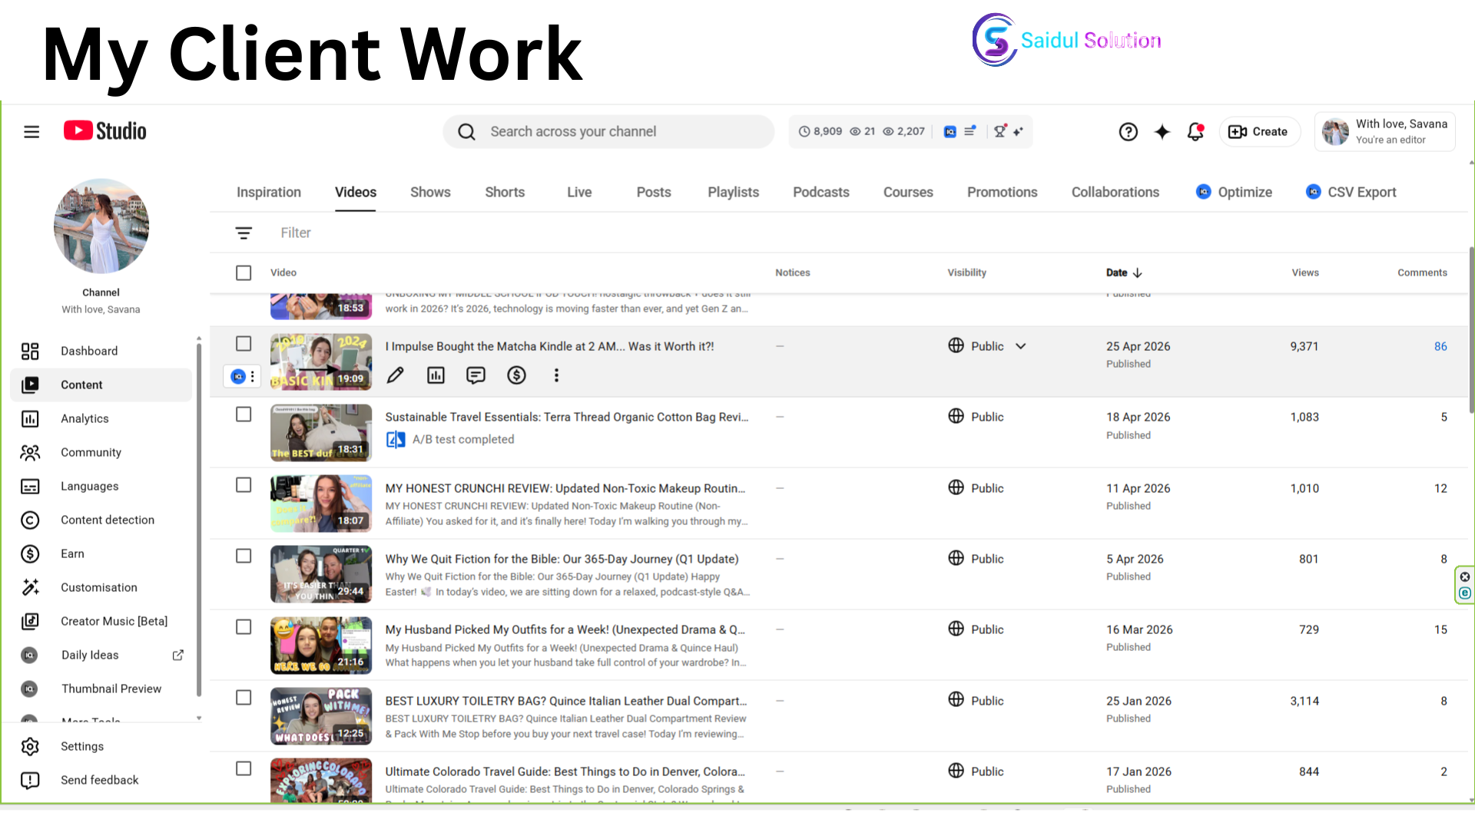Open the Help question mark icon

pyautogui.click(x=1128, y=132)
